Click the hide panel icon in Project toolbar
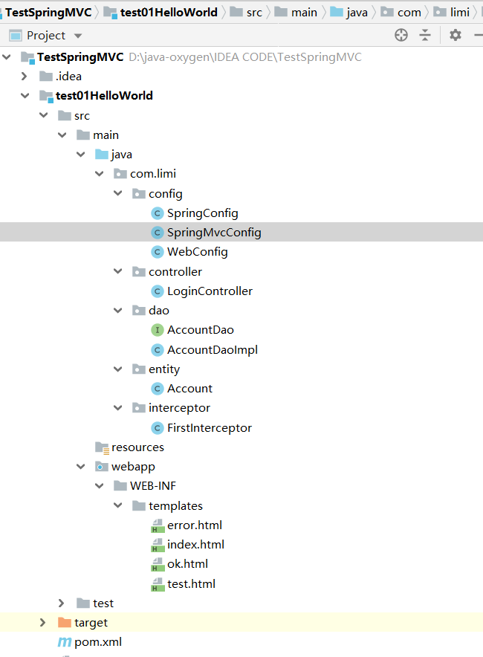Screen dimensions: 483x657 click(x=478, y=35)
